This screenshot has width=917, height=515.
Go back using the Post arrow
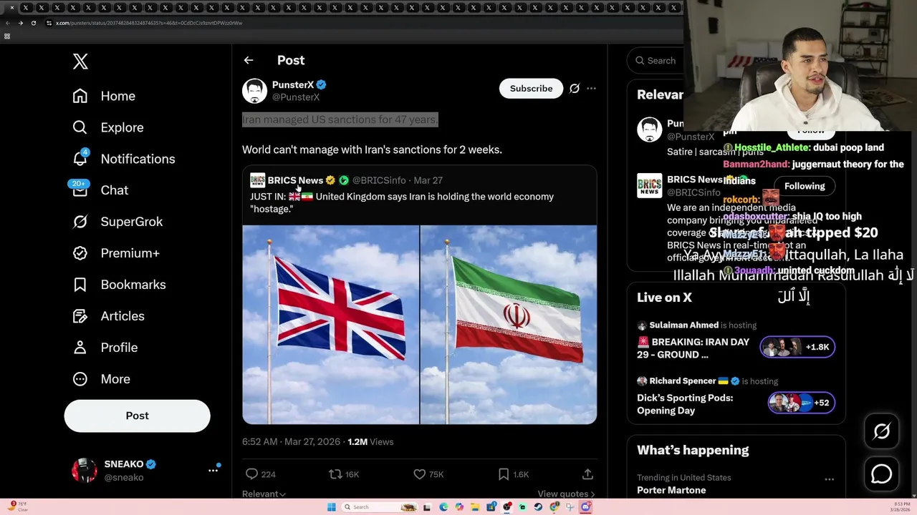[249, 61]
